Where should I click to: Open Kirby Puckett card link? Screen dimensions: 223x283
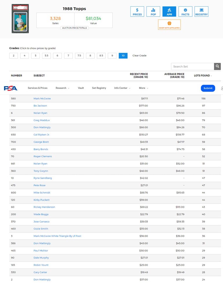(41, 200)
